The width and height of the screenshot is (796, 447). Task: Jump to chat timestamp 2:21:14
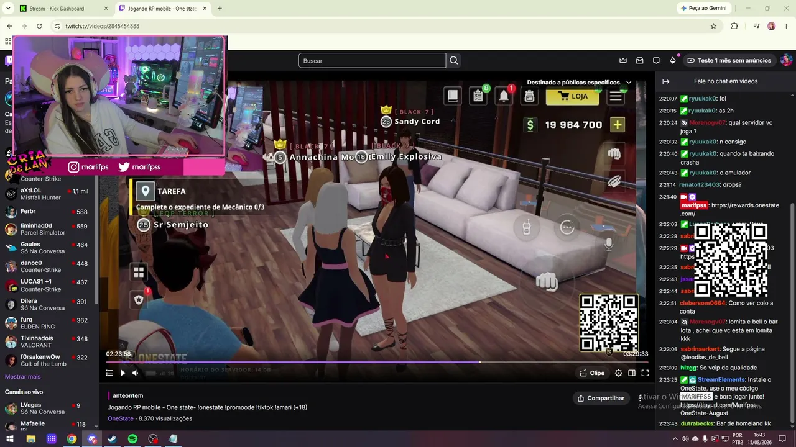[668, 185]
